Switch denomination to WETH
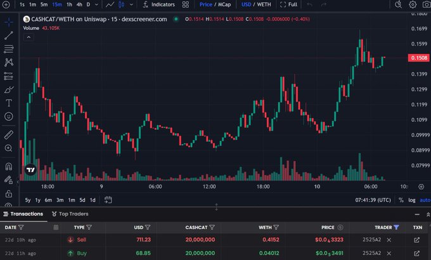Image resolution: width=431 pixels, height=260 pixels. [264, 4]
